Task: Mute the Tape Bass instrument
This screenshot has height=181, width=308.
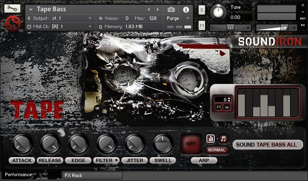Action: click(202, 26)
